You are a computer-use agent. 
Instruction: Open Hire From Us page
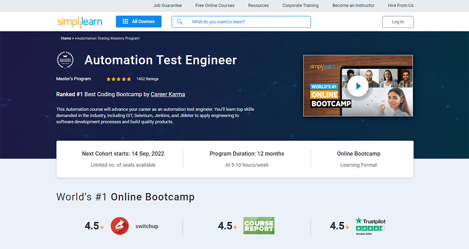click(400, 5)
